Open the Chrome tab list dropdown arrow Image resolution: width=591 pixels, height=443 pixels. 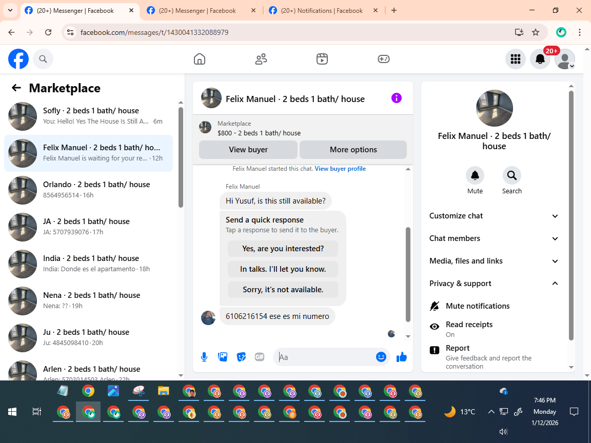pos(10,11)
